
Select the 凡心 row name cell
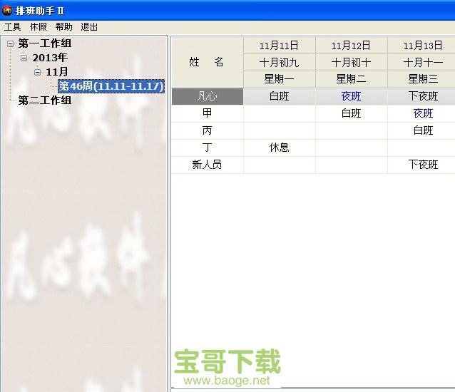pos(208,96)
